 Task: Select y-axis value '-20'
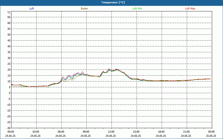tap(9, 116)
